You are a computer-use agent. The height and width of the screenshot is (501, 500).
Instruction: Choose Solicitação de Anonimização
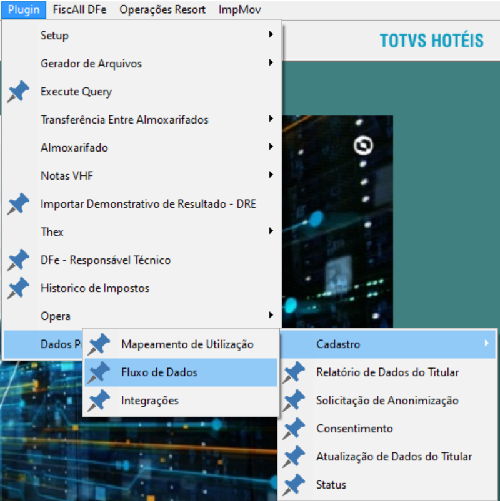pyautogui.click(x=388, y=401)
